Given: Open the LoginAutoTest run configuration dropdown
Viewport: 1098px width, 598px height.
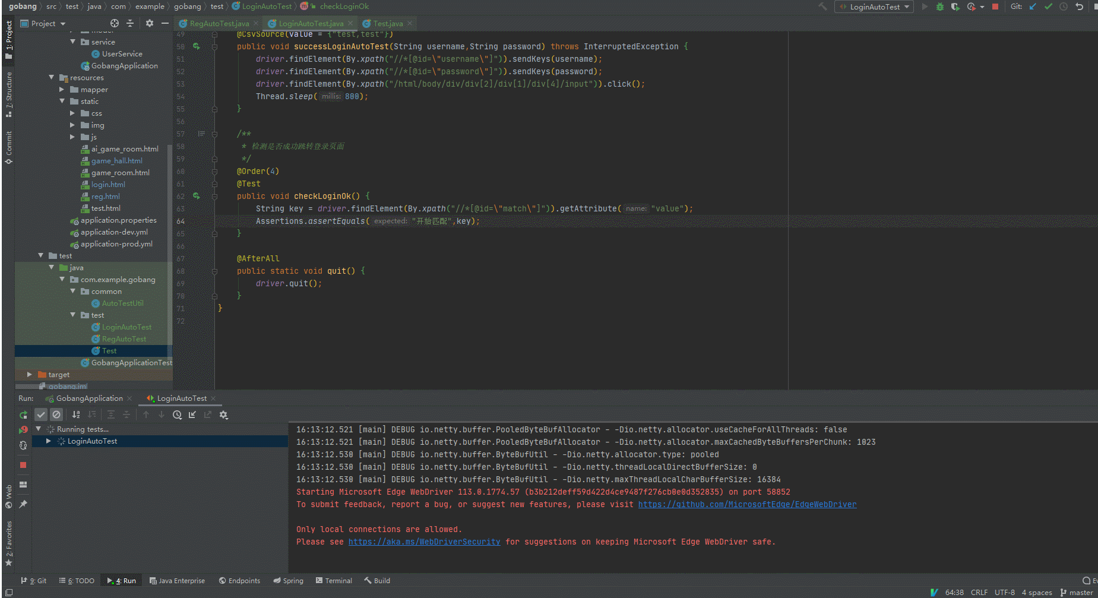Looking at the screenshot, I should [x=874, y=7].
